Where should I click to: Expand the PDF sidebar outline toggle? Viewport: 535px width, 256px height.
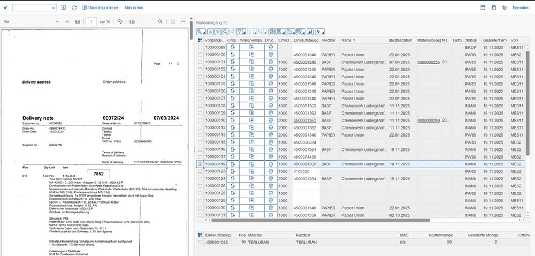tap(6, 21)
